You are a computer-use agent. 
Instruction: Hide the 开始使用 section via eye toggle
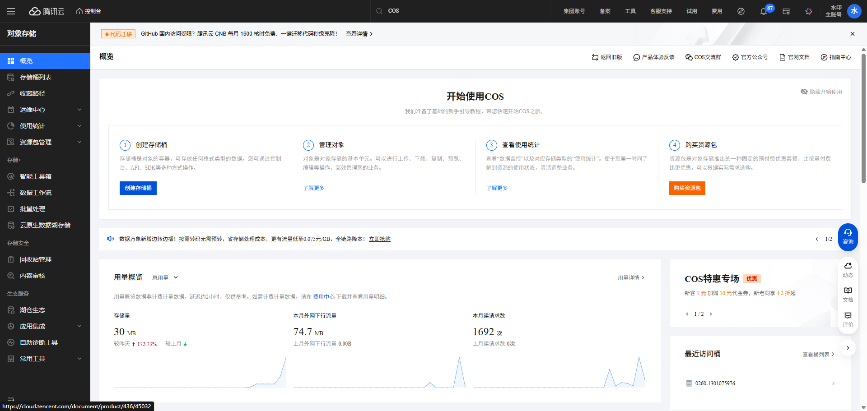click(804, 92)
